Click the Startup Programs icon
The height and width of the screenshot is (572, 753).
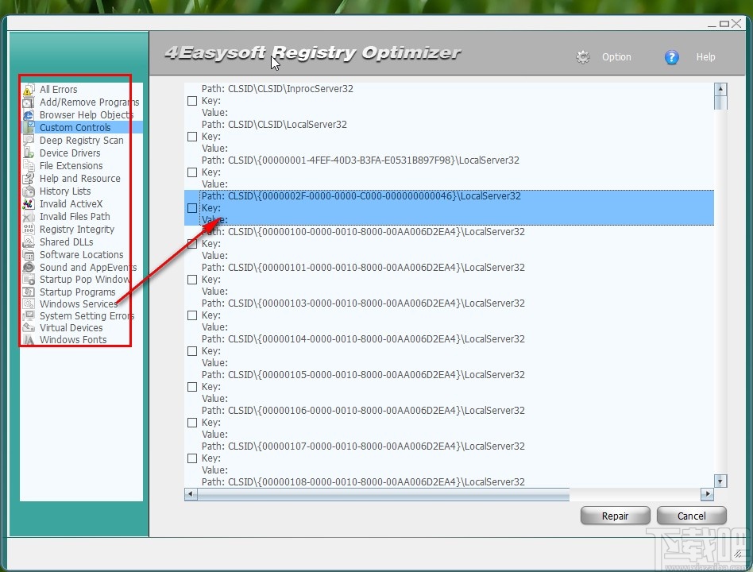29,292
